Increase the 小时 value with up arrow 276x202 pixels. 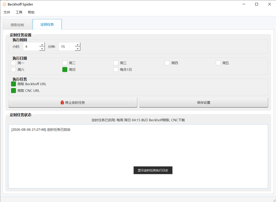pyautogui.click(x=42, y=45)
